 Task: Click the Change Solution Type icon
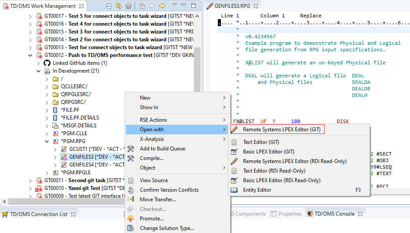tap(131, 228)
